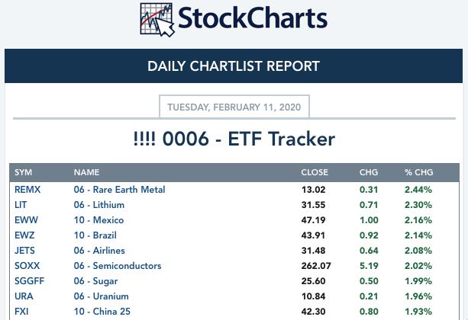Click the % CHG column header
468x320 pixels.
click(418, 172)
